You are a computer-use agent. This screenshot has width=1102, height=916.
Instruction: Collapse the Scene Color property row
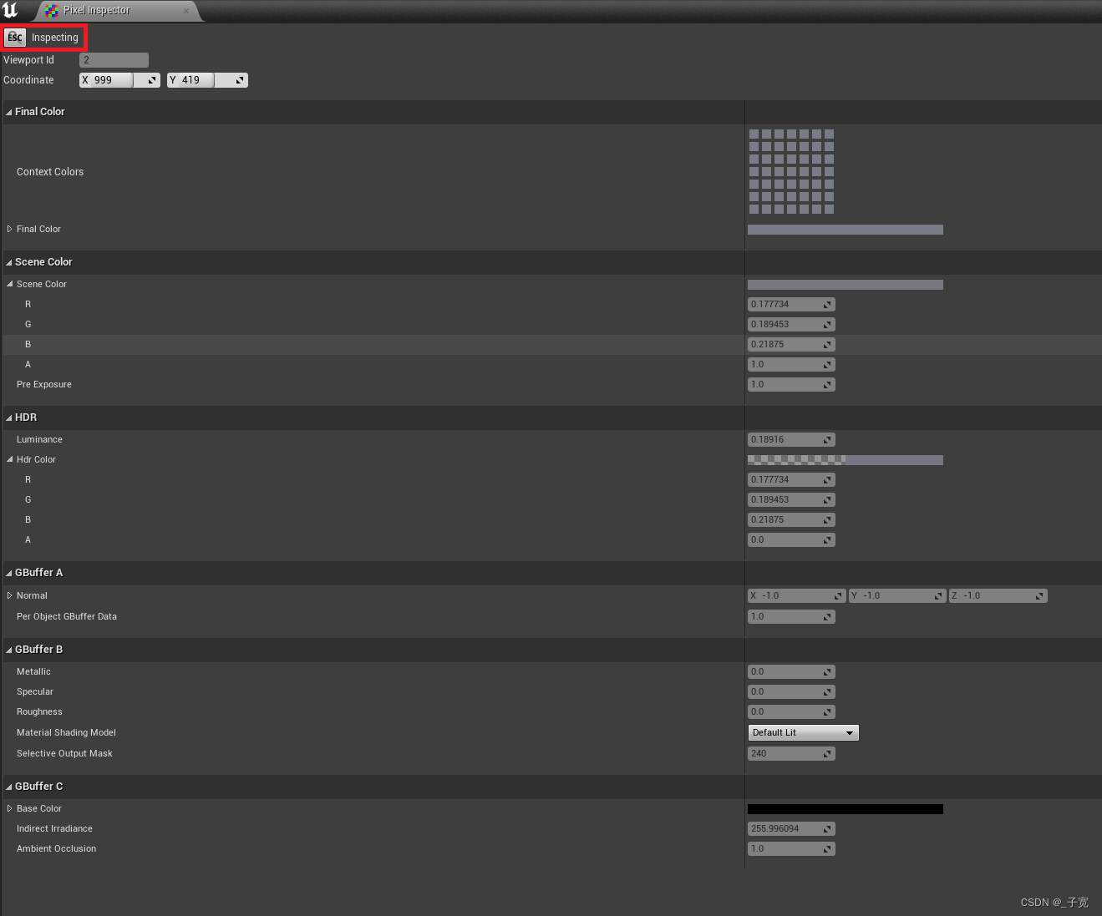(x=10, y=284)
